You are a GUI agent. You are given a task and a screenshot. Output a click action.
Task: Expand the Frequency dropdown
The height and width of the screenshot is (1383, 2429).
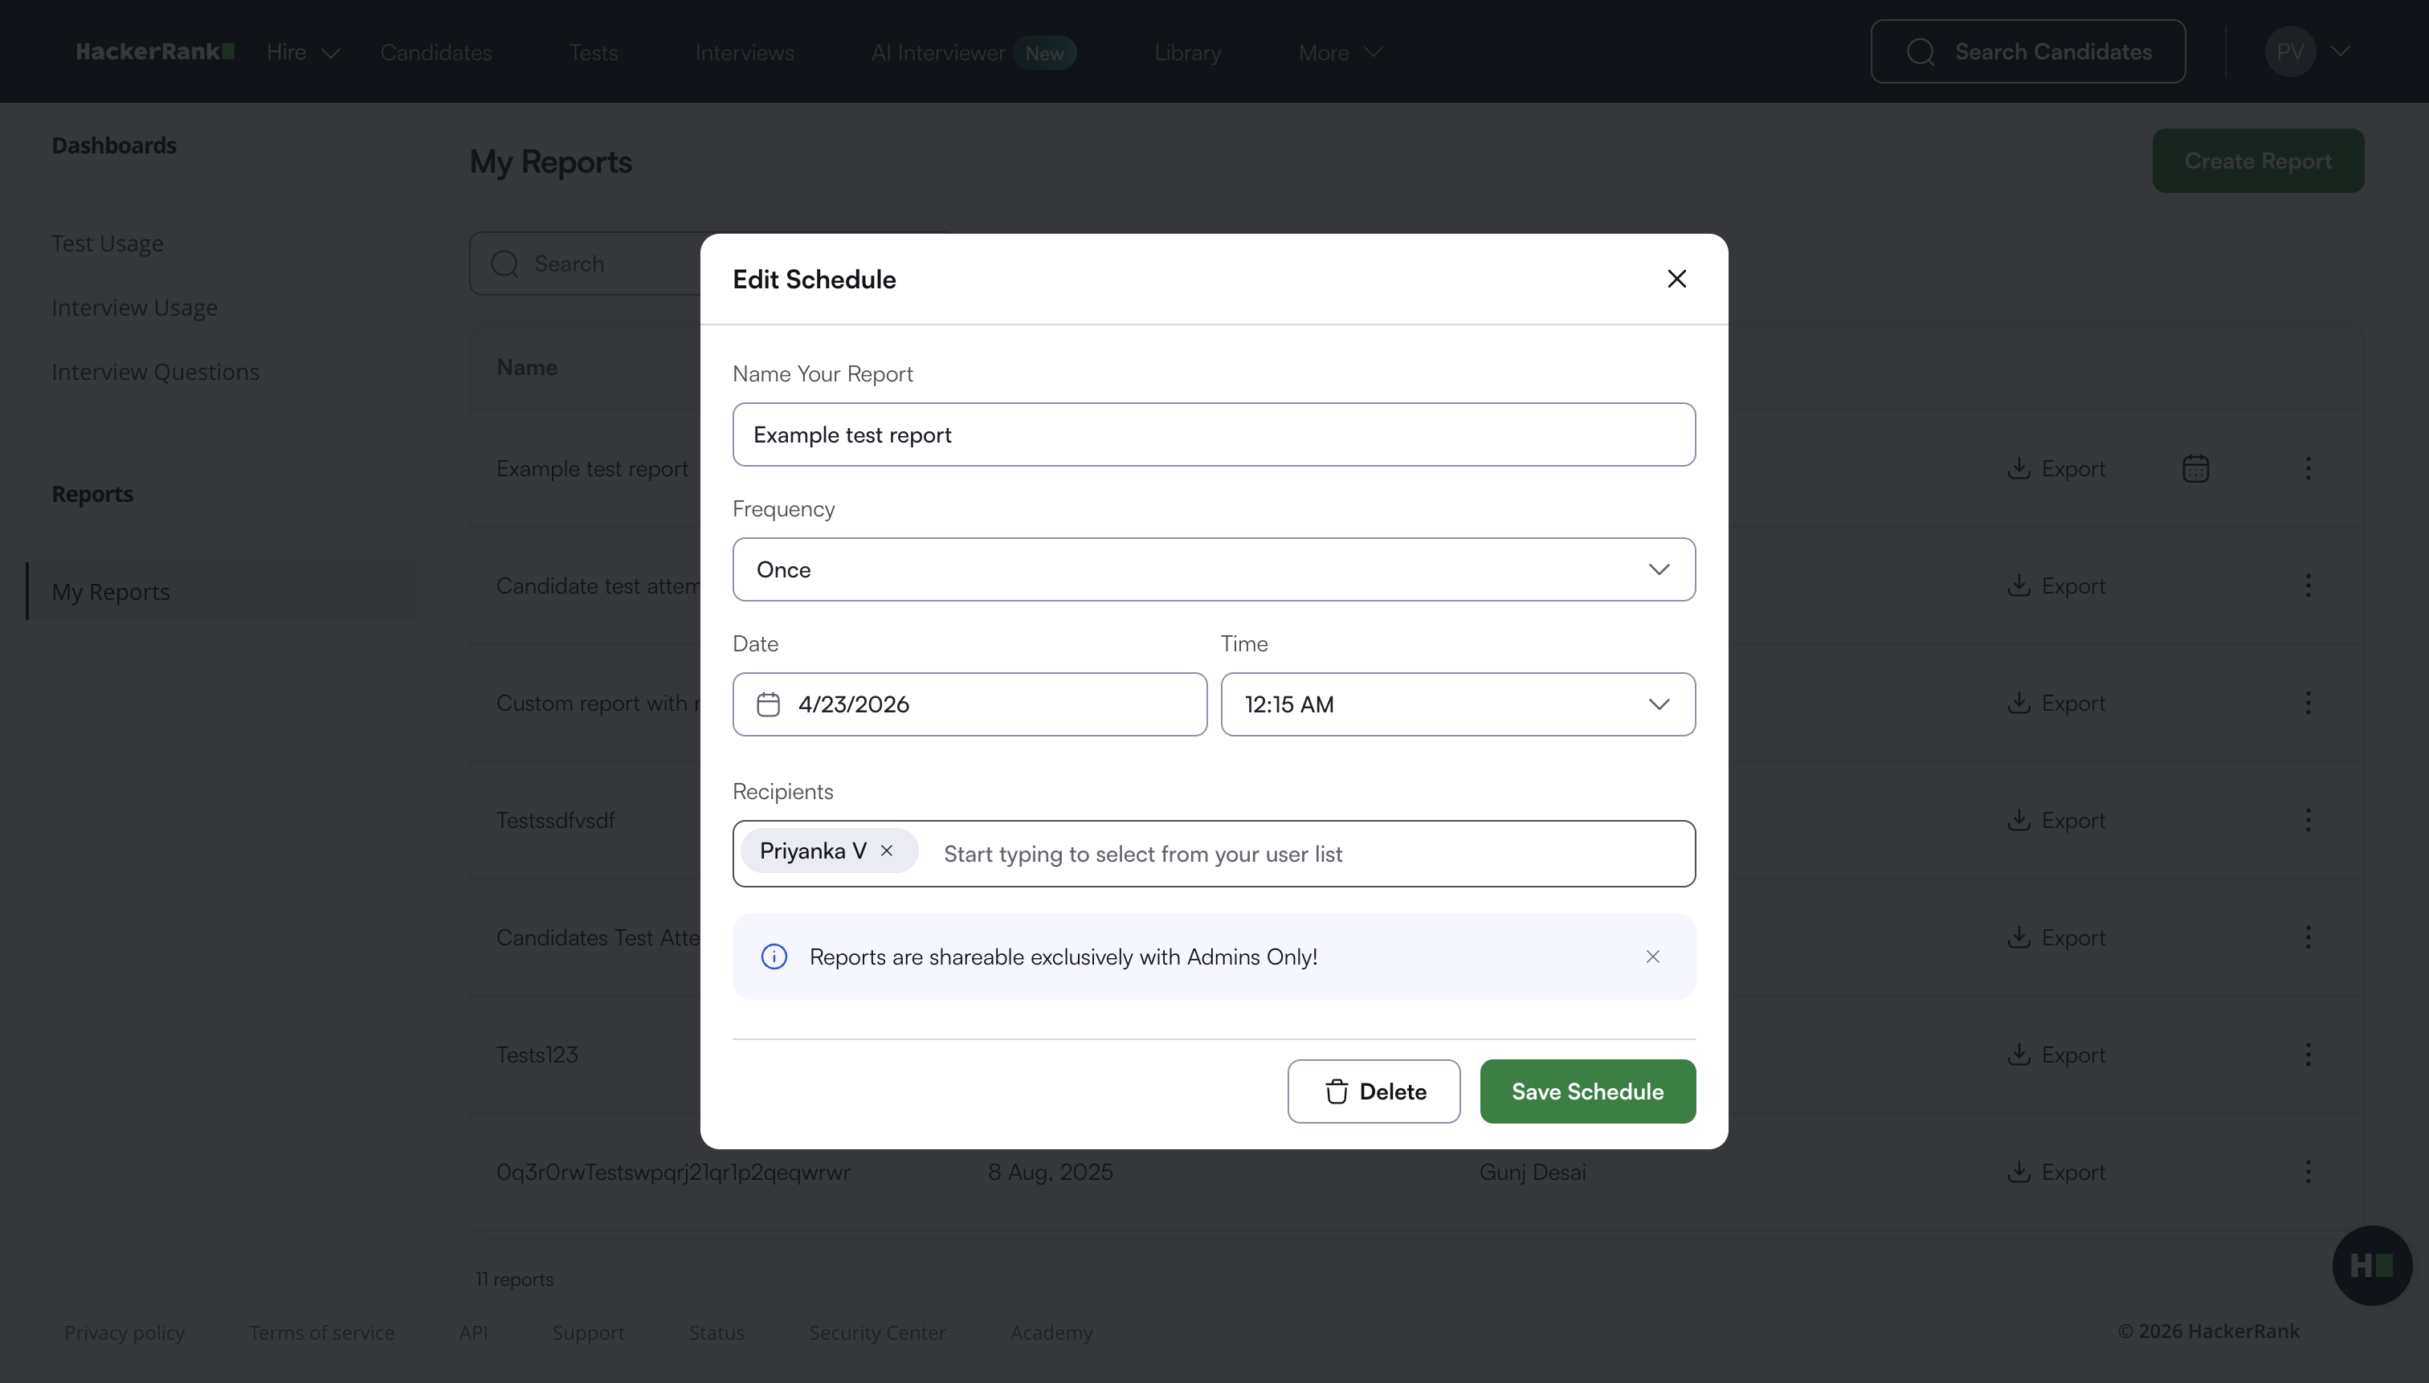[x=1213, y=570]
